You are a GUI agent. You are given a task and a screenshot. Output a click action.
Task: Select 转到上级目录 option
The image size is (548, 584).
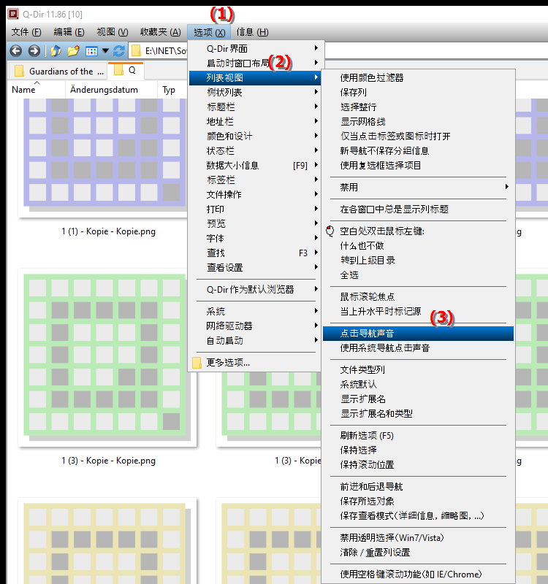pos(418,260)
